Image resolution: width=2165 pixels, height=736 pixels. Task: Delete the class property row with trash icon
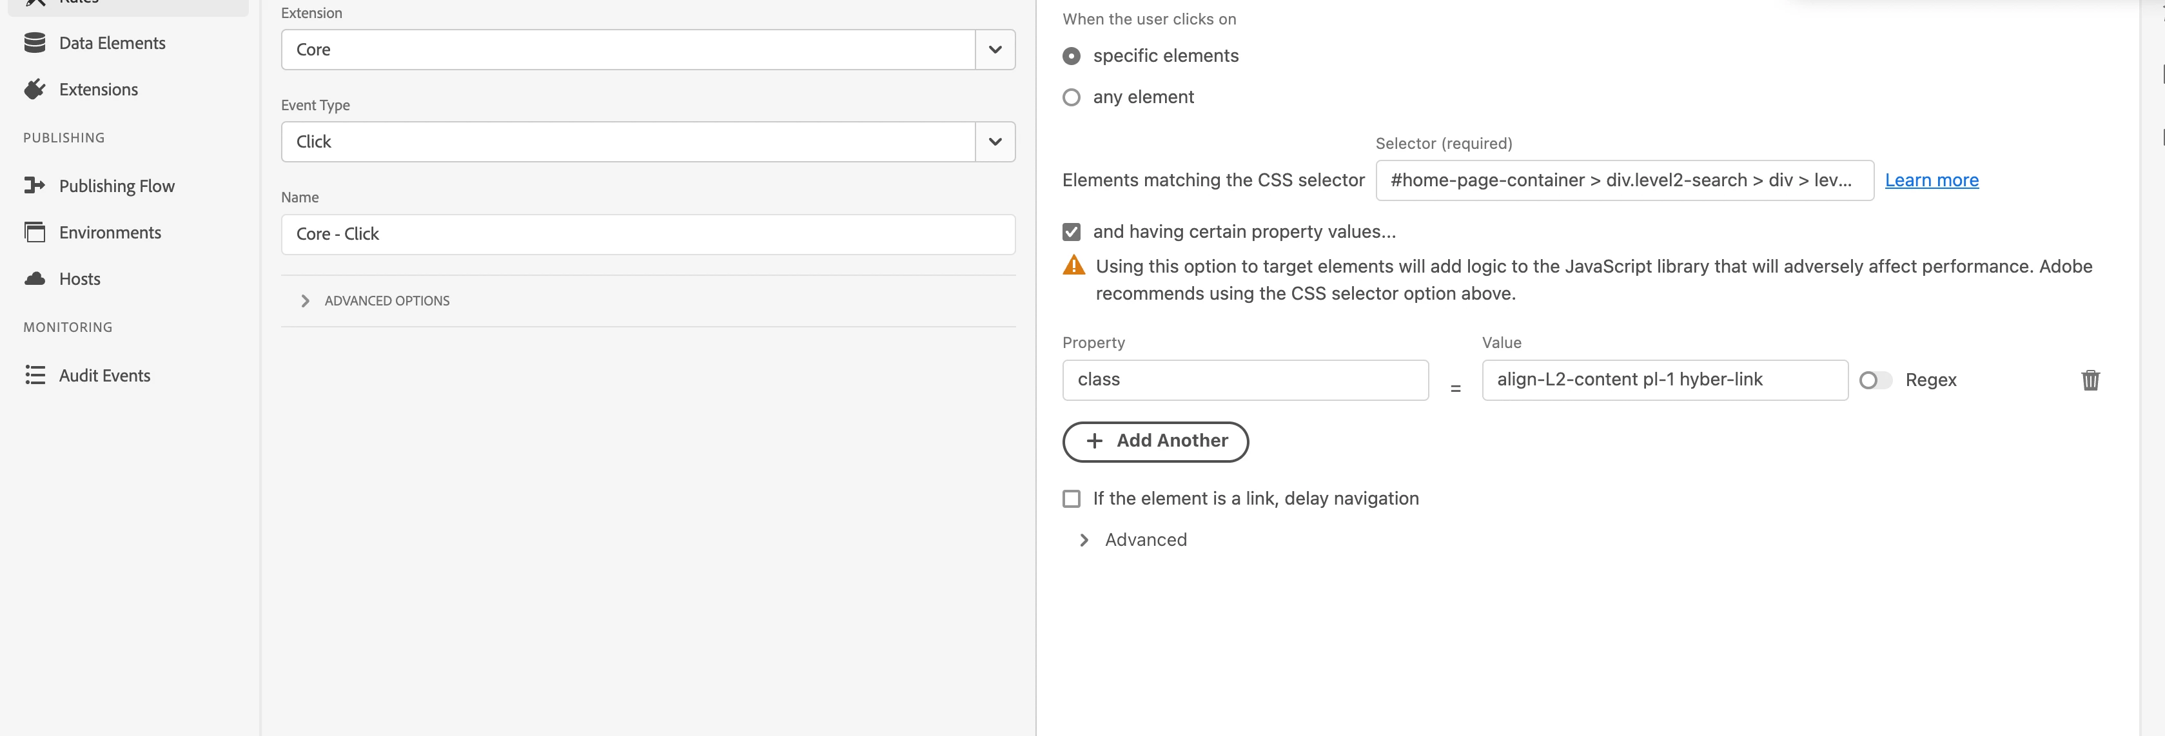(x=2090, y=380)
